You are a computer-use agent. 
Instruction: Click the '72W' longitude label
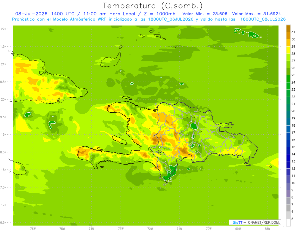click(x=150, y=229)
